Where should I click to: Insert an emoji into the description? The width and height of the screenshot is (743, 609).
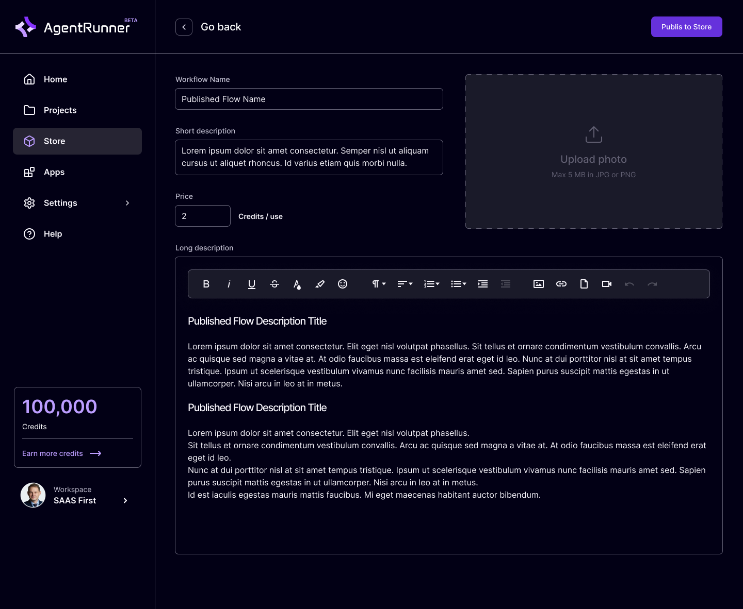coord(342,284)
